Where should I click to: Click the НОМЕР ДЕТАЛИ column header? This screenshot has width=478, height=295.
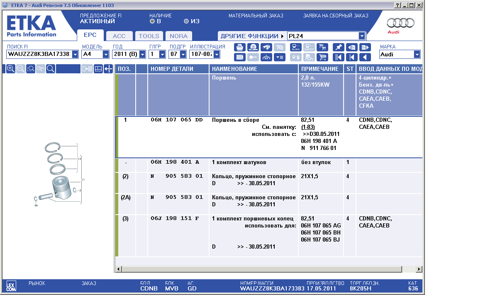click(178, 69)
